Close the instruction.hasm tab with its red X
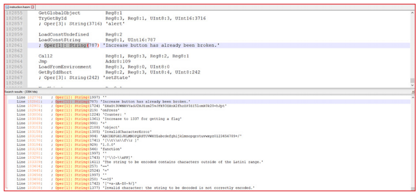Image resolution: width=420 pixels, height=193 pixels. 33,7
